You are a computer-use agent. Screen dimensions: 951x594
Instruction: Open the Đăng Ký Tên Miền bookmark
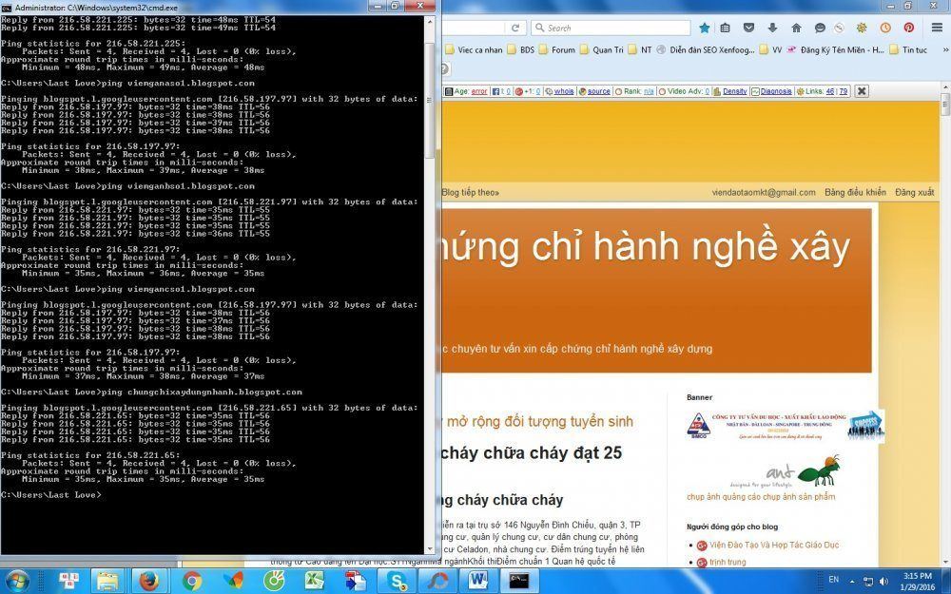(x=836, y=49)
